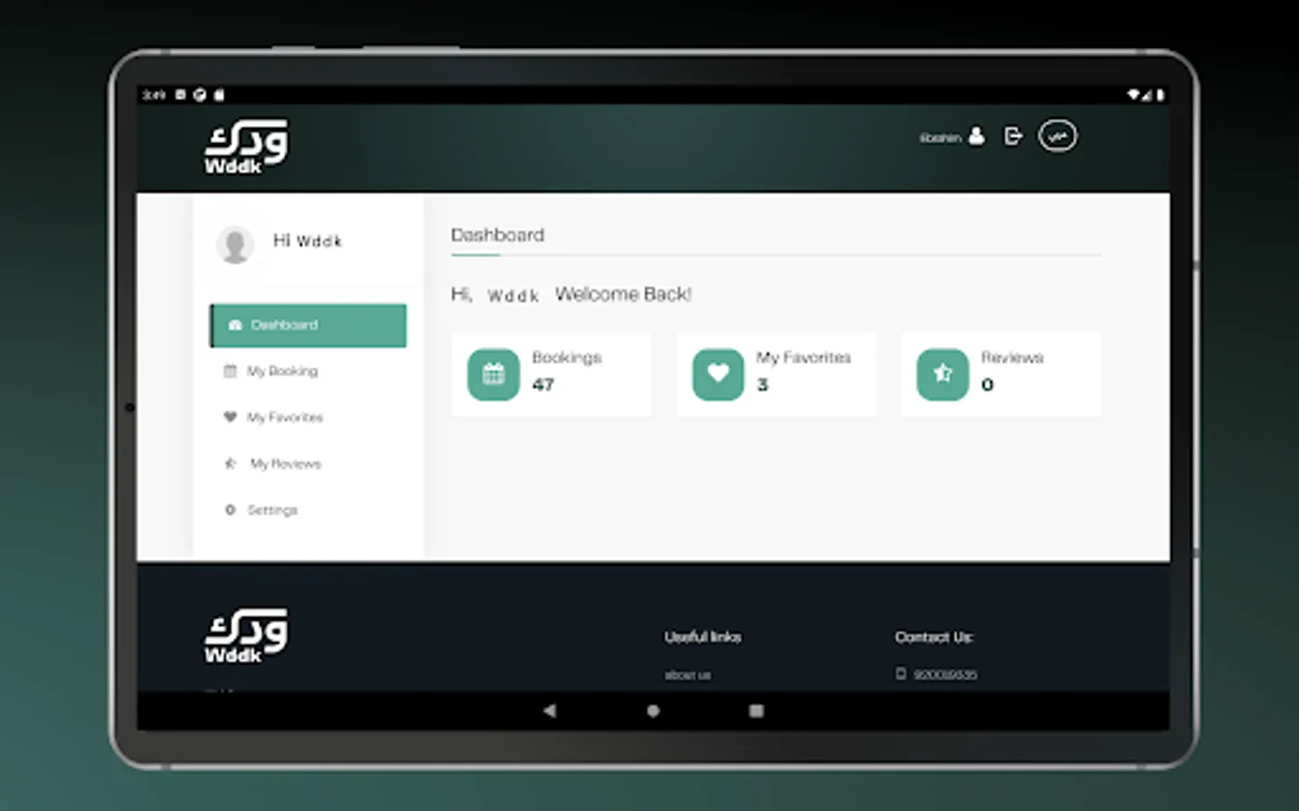
Task: Select Dashboard in the sidebar
Action: [308, 325]
